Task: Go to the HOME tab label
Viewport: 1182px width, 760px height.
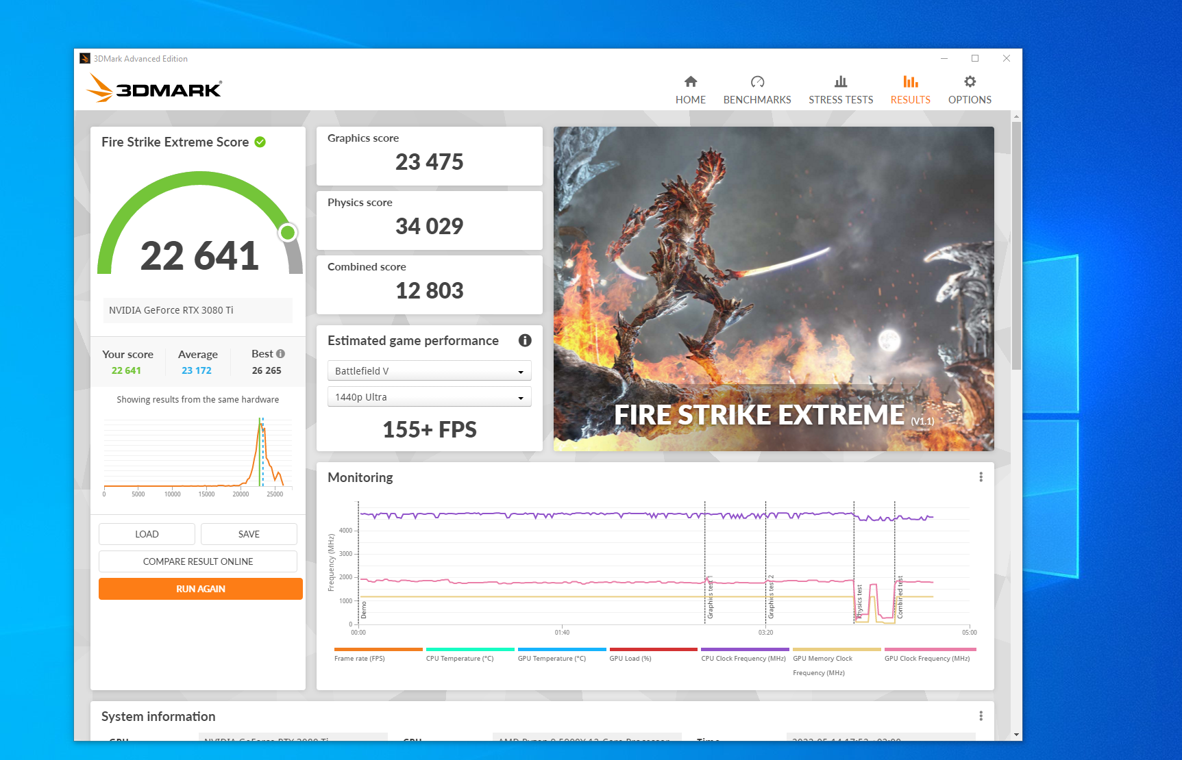Action: (x=691, y=100)
